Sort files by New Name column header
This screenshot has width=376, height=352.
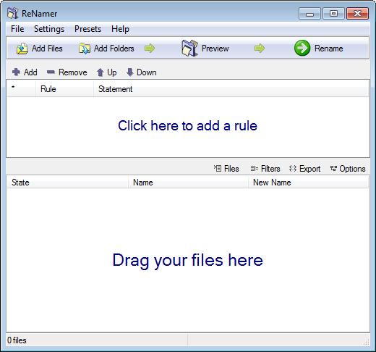point(308,183)
